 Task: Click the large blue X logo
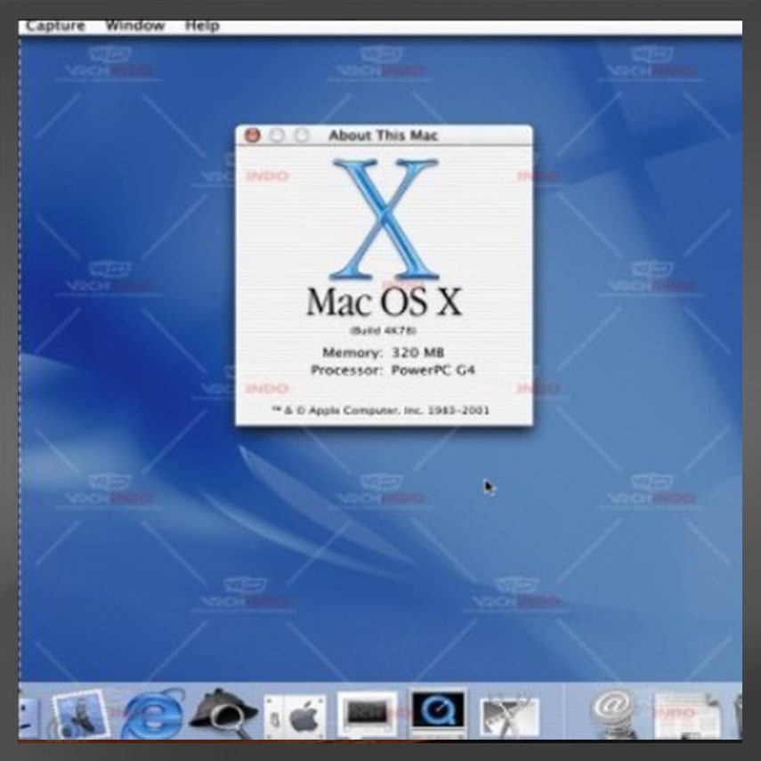point(385,219)
